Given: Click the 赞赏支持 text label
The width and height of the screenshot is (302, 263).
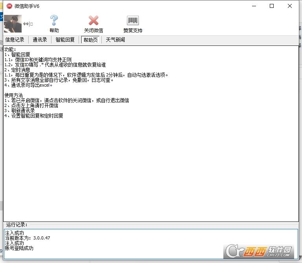Looking at the screenshot, I should tap(133, 30).
